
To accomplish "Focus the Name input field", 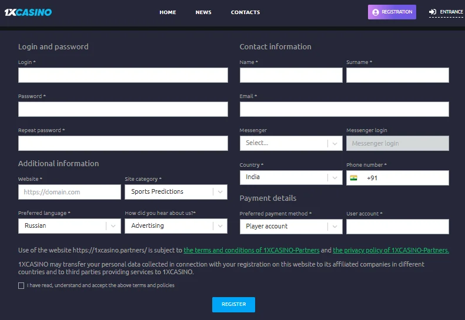I will click(291, 75).
